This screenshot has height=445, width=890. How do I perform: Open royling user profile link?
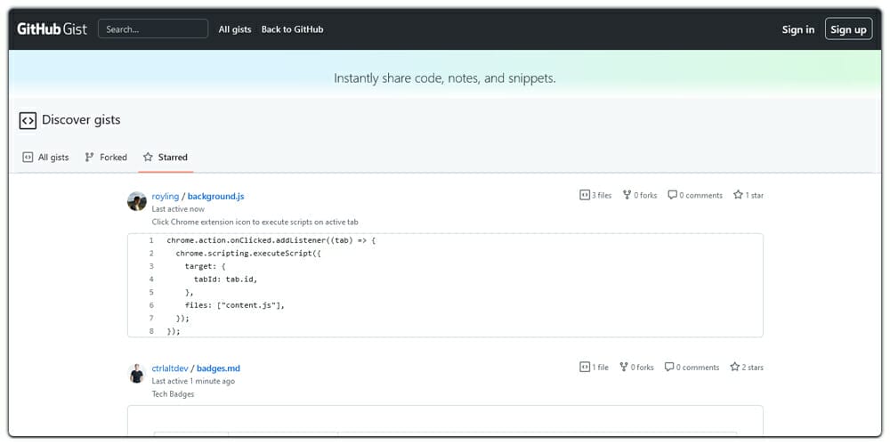coord(166,197)
